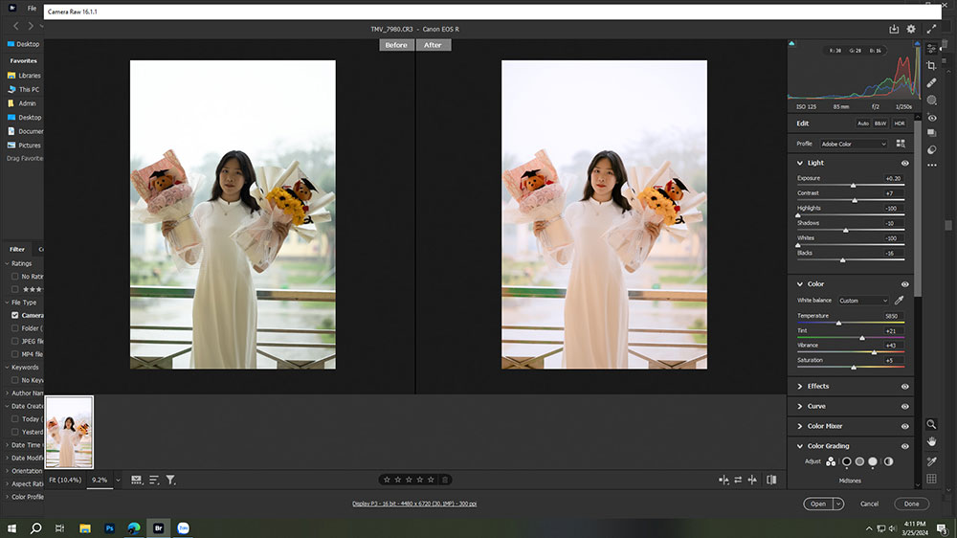Hide Color panel adjustments eye
Viewport: 957px width, 538px height.
point(905,284)
